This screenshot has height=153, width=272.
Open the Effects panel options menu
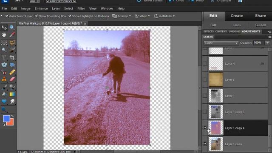(269, 31)
